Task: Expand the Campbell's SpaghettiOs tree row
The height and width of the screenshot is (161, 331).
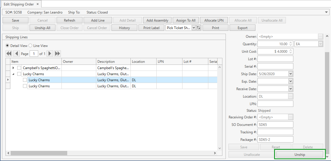Action: pyautogui.click(x=13, y=68)
